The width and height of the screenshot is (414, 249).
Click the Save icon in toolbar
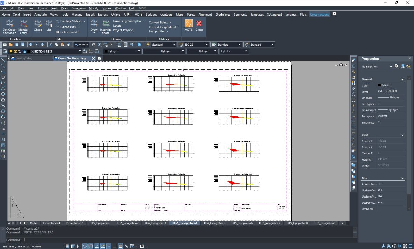tap(17, 45)
